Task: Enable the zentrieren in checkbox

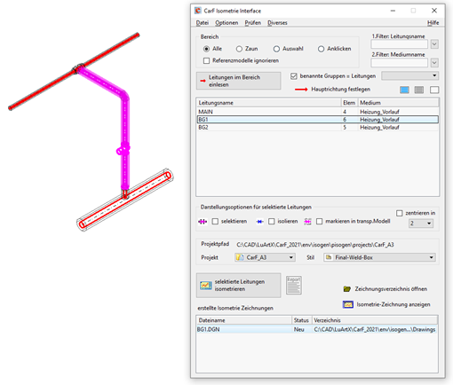Action: (400, 213)
